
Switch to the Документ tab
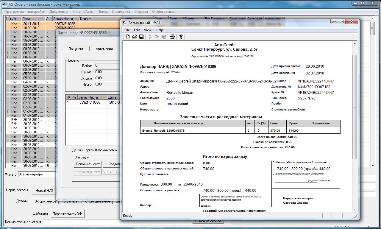point(76,49)
